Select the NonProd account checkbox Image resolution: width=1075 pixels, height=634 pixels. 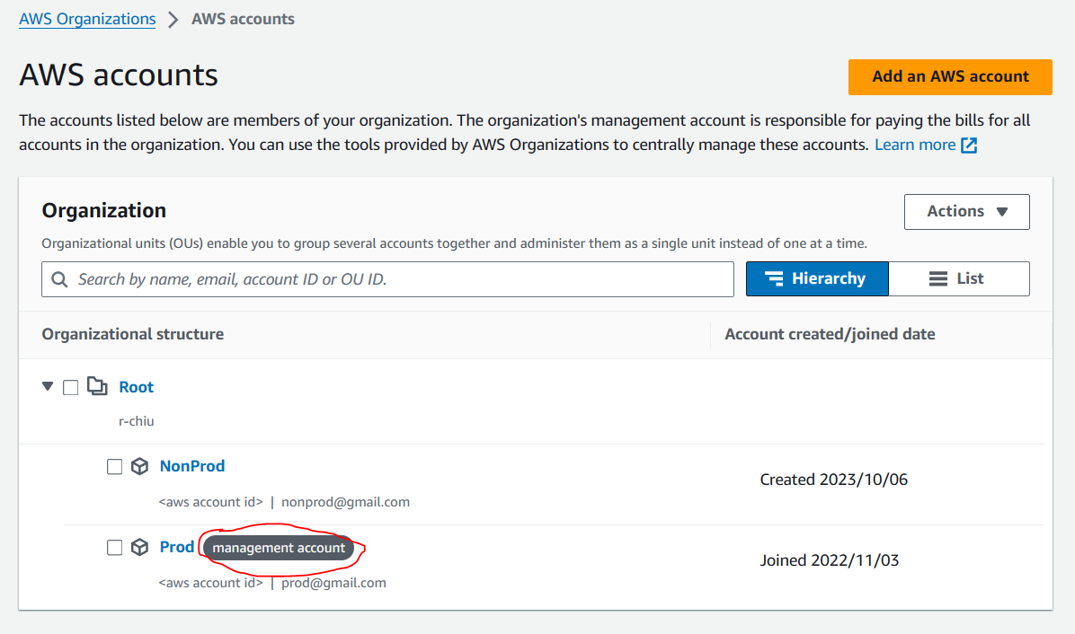click(114, 467)
